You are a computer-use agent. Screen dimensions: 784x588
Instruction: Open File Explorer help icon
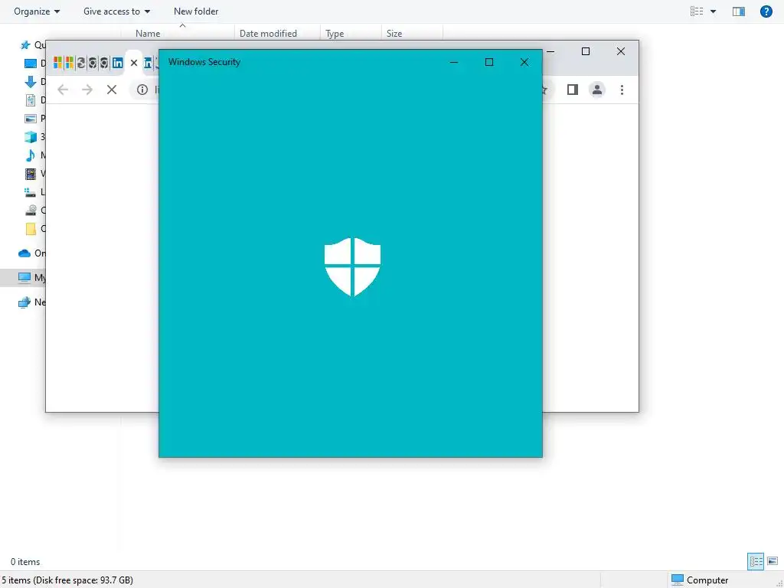(766, 11)
